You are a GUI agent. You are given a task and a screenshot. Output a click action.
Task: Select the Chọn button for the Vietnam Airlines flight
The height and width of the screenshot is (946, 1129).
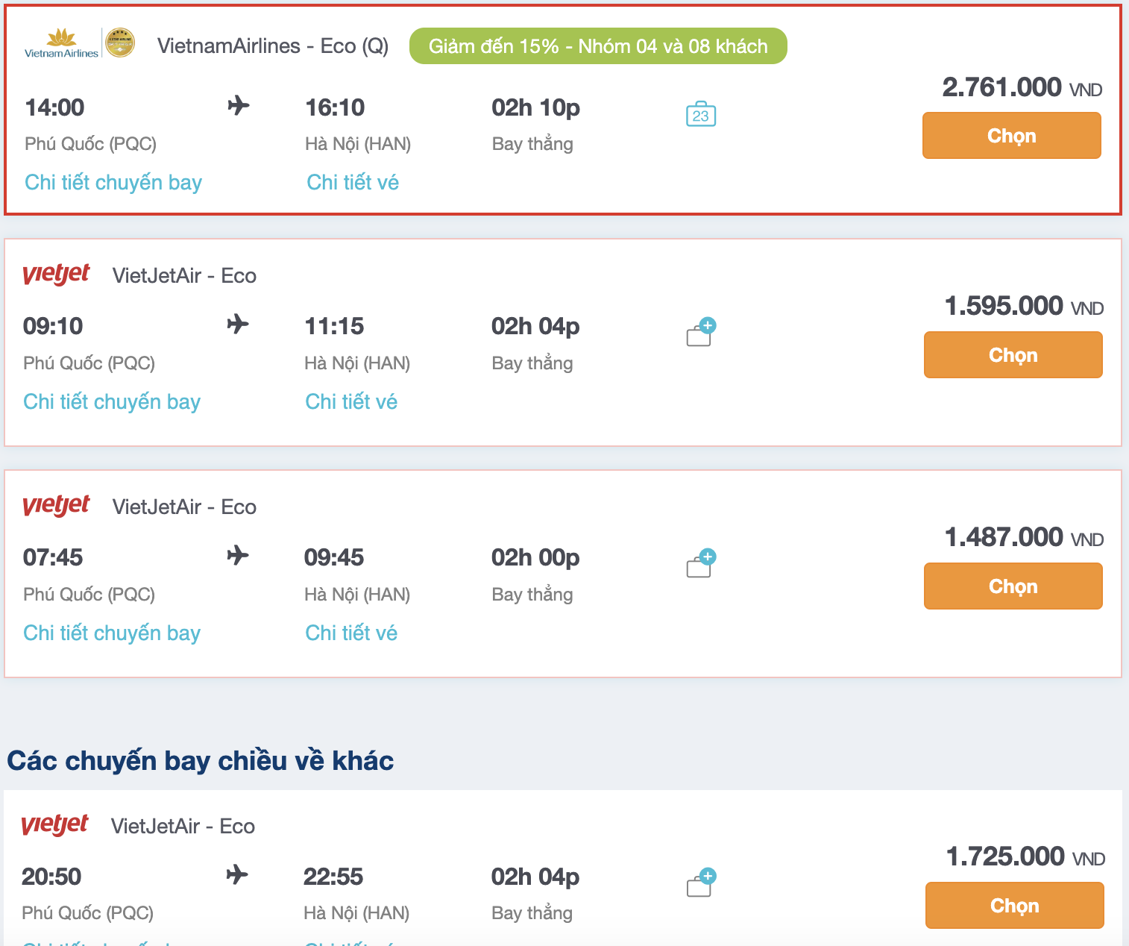point(1011,135)
